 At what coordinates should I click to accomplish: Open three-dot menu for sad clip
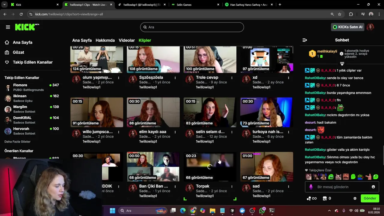[288, 186]
